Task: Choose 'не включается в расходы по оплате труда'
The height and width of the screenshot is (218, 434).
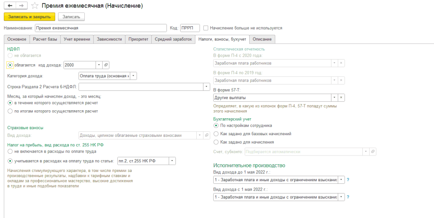Action: click(10, 151)
